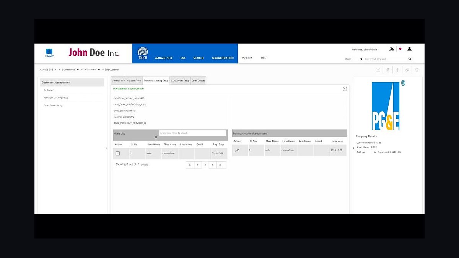Screen dimensions: 459x258
Task: Open the SEARCH menu
Action: (199, 58)
